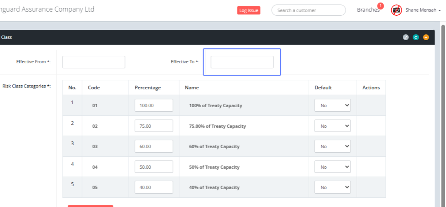Click the 75.00 percentage input

pos(154,126)
